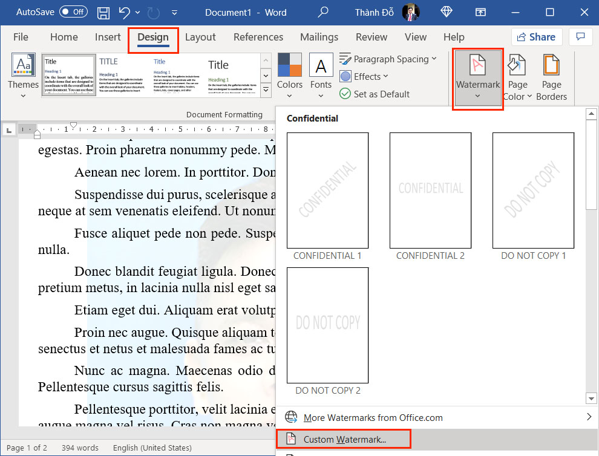Select Custom Watermark menu option
The width and height of the screenshot is (599, 456).
(344, 439)
